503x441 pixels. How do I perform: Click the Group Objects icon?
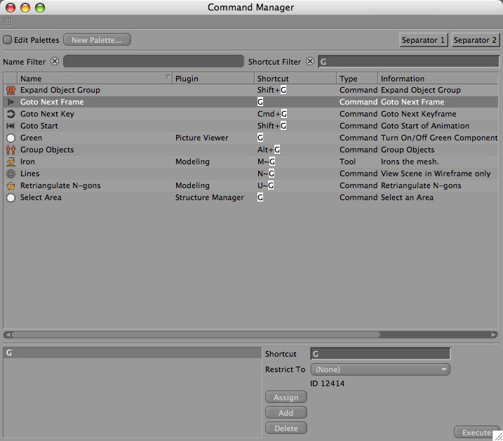(x=11, y=150)
